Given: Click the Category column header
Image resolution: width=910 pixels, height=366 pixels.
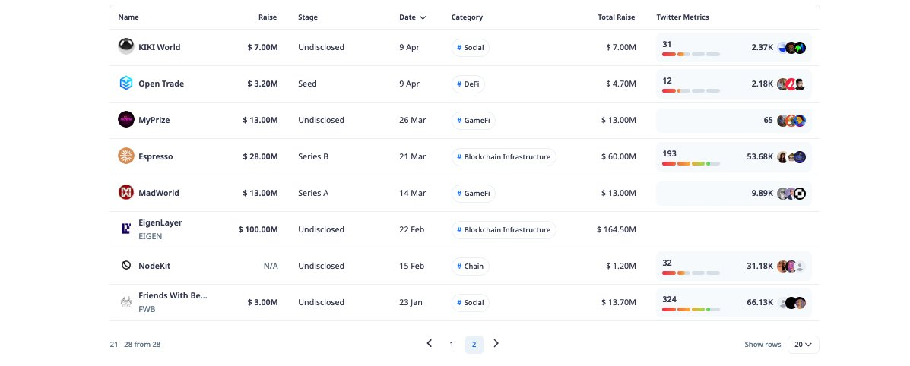Looking at the screenshot, I should pyautogui.click(x=468, y=17).
